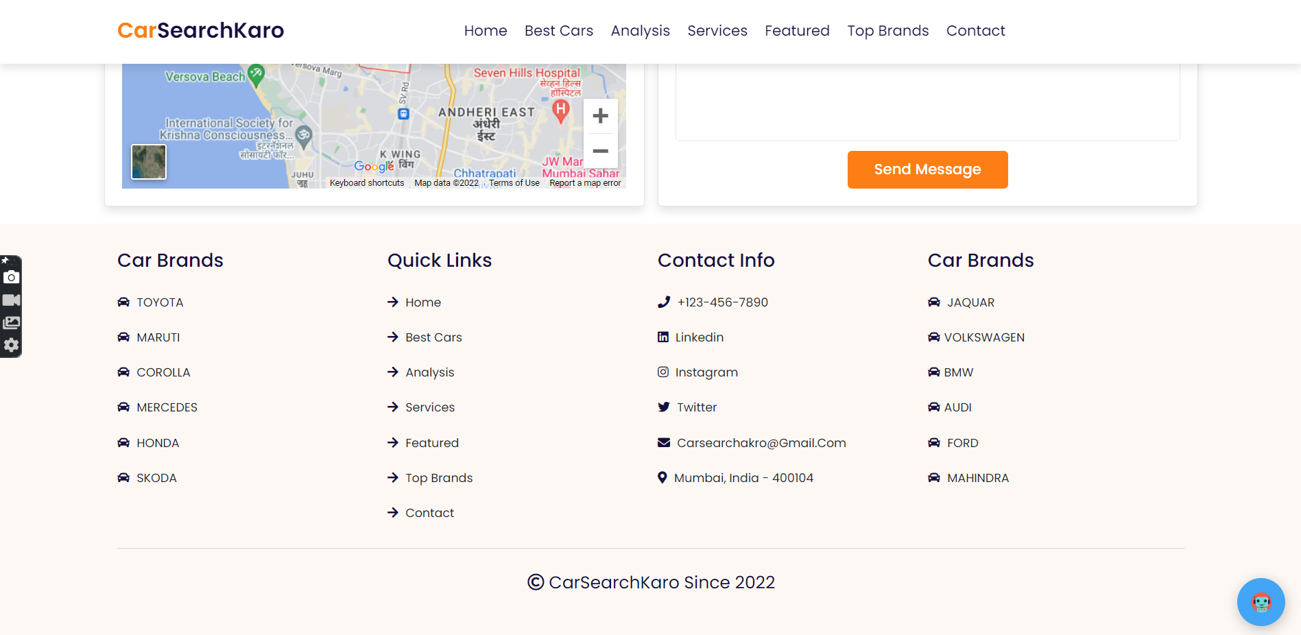Zoom in on the map
Image resolution: width=1301 pixels, height=635 pixels.
(600, 116)
